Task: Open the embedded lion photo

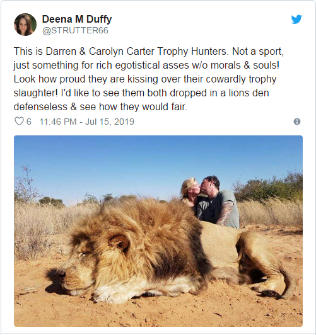Action: 158,231
